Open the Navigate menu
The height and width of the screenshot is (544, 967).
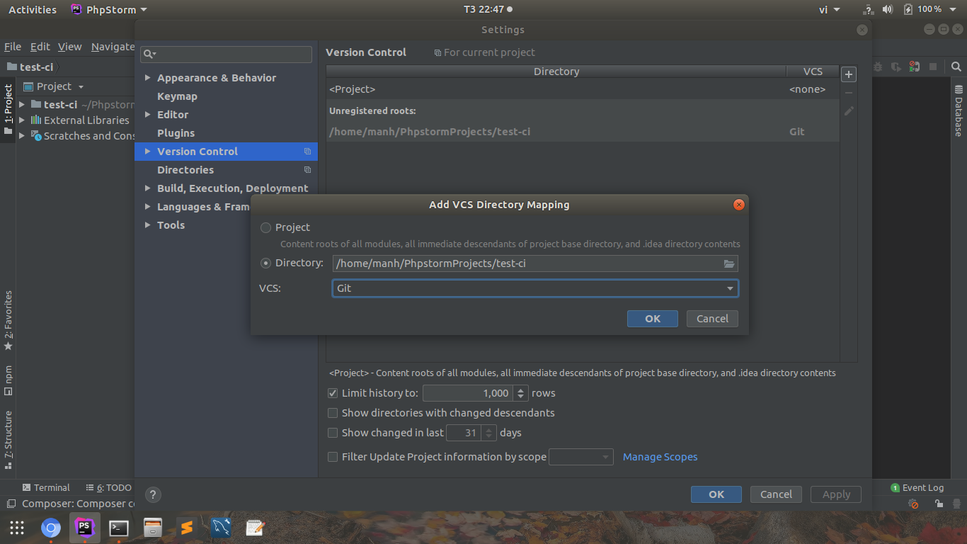(x=112, y=47)
